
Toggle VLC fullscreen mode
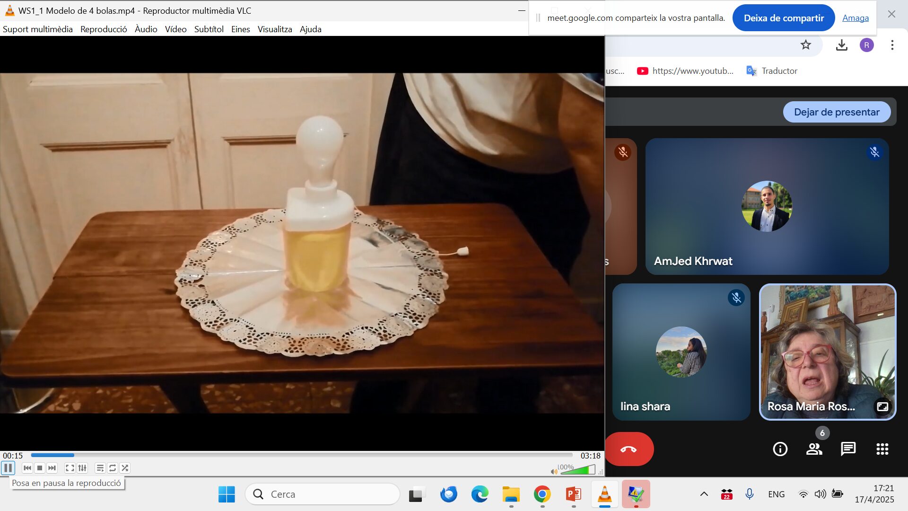(70, 468)
